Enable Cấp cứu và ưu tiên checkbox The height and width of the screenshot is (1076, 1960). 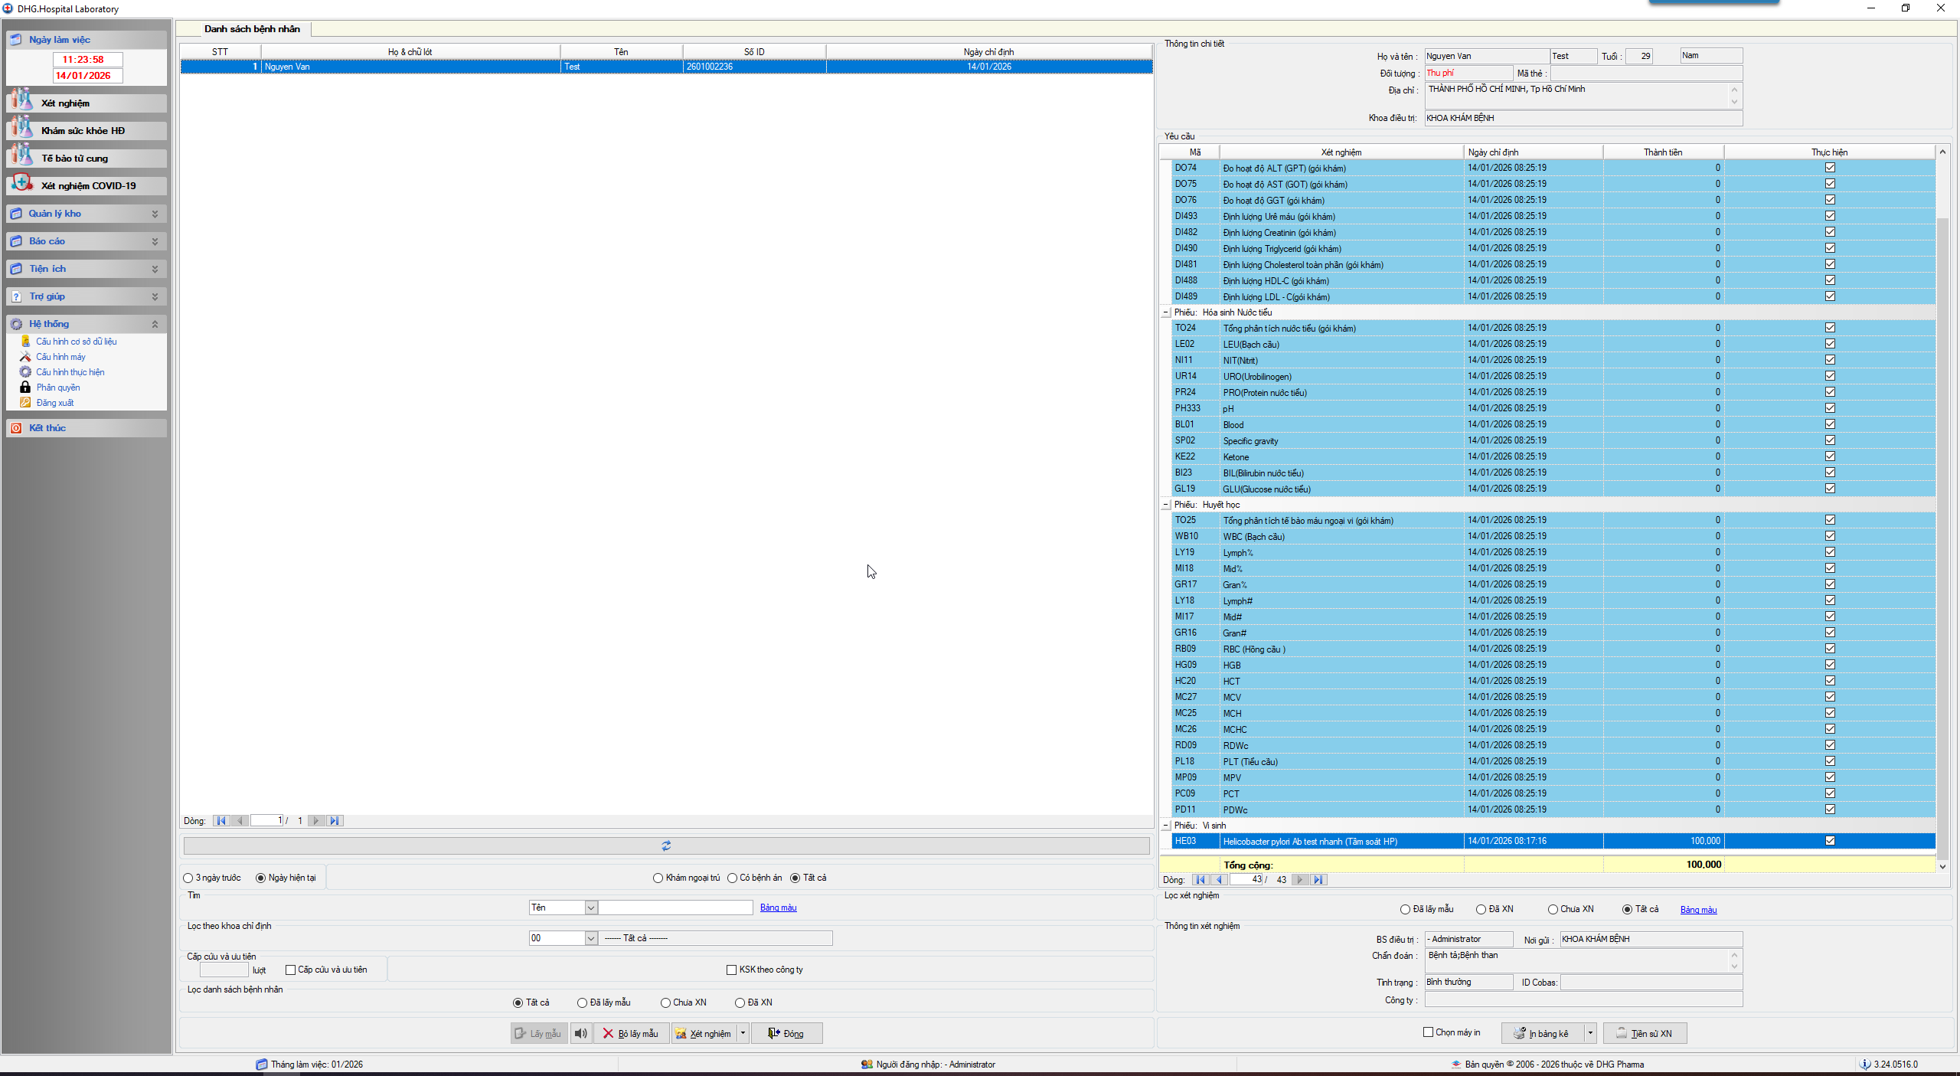[291, 970]
